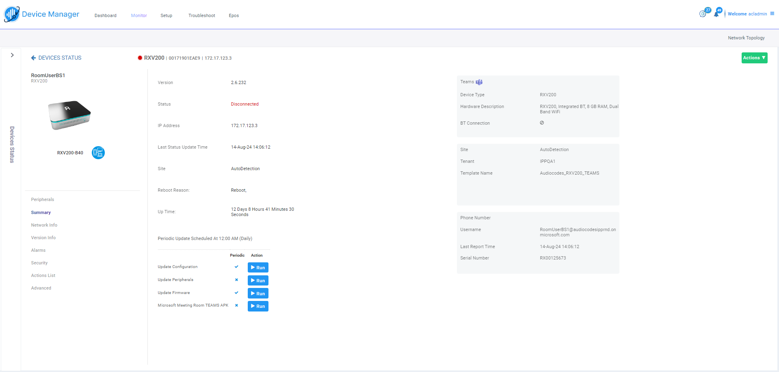Click the version value 2.6.232
This screenshot has width=779, height=372.
tap(238, 82)
